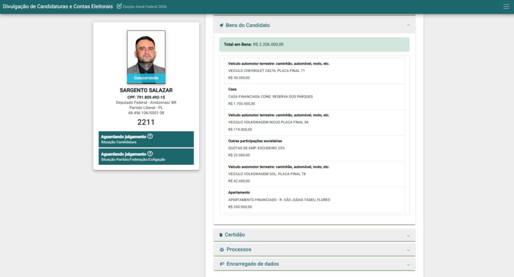This screenshot has height=277, width=514.
Task: Click the R$ 119.000,00 value
Action: coord(240,129)
